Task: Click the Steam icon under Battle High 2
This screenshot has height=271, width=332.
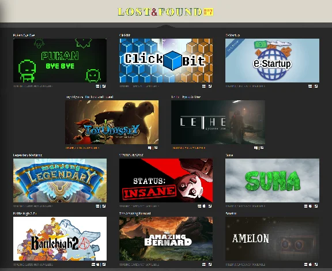Action: pyautogui.click(x=104, y=265)
